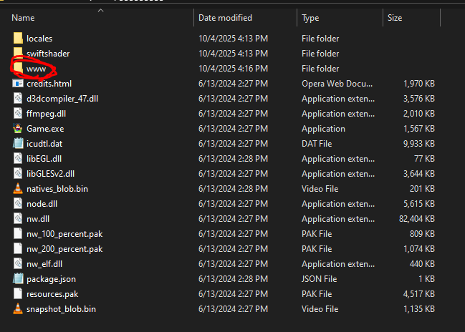
Task: Click the swiftshader folder icon
Action: [18, 54]
